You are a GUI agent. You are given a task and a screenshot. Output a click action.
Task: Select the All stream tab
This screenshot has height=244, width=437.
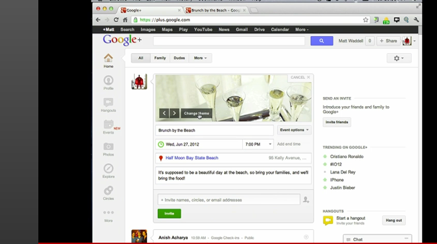pyautogui.click(x=140, y=58)
